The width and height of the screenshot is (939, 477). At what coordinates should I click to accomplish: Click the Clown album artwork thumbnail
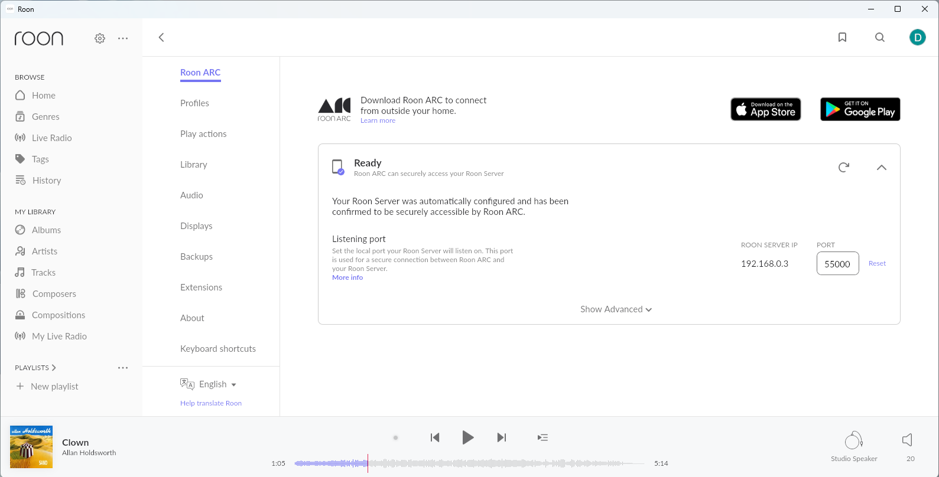pyautogui.click(x=31, y=447)
